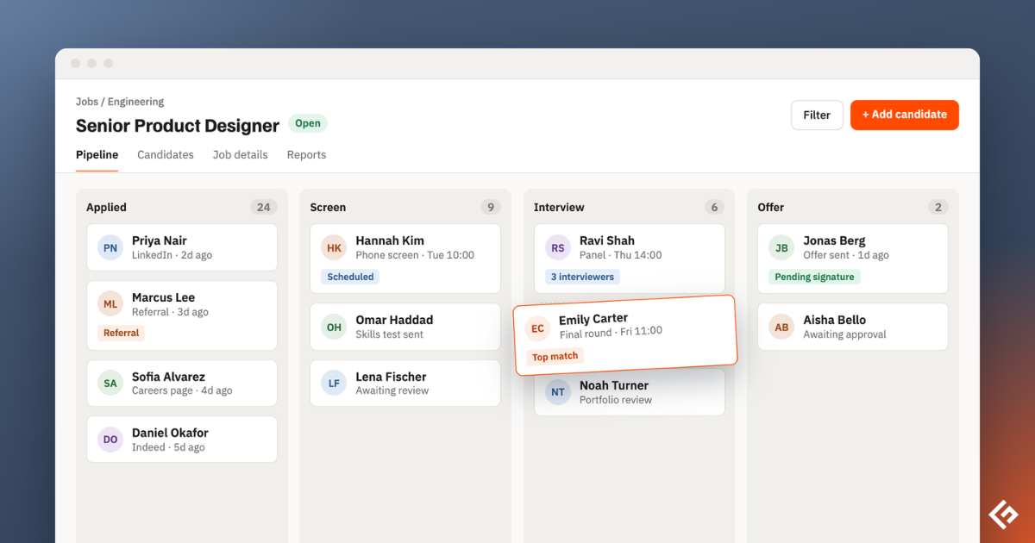This screenshot has width=1035, height=543.
Task: Click Lena Fischer's LF avatar
Action: [x=334, y=384]
